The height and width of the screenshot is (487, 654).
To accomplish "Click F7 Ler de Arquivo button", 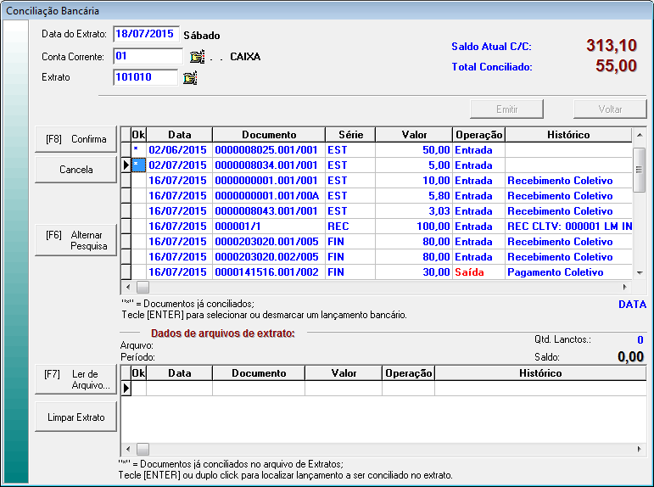I will tap(75, 379).
